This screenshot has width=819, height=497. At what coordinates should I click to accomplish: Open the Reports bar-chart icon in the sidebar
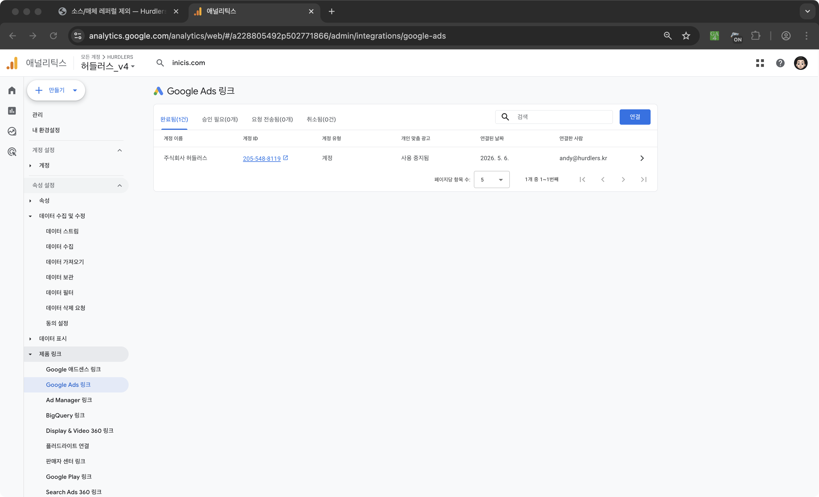[x=12, y=111]
